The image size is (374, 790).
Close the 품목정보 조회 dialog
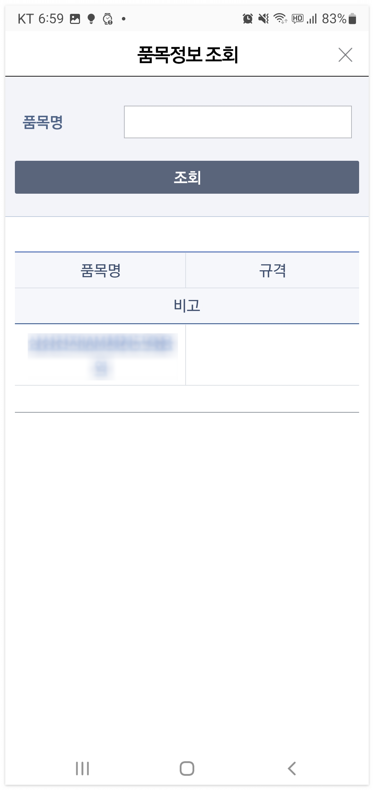[345, 55]
